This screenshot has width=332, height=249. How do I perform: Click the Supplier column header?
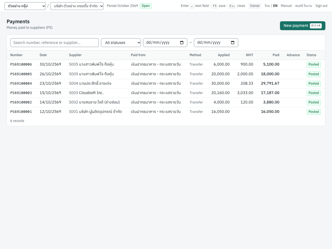coord(75,55)
